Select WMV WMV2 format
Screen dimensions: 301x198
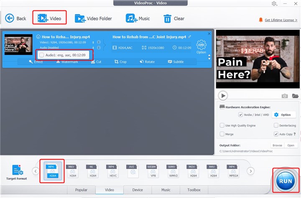[173, 171]
